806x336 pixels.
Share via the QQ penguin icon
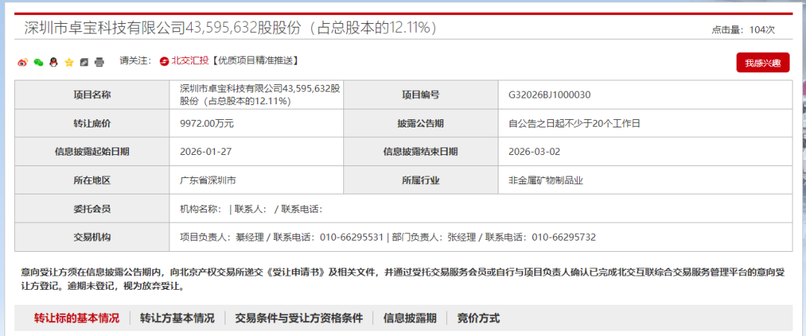click(53, 62)
